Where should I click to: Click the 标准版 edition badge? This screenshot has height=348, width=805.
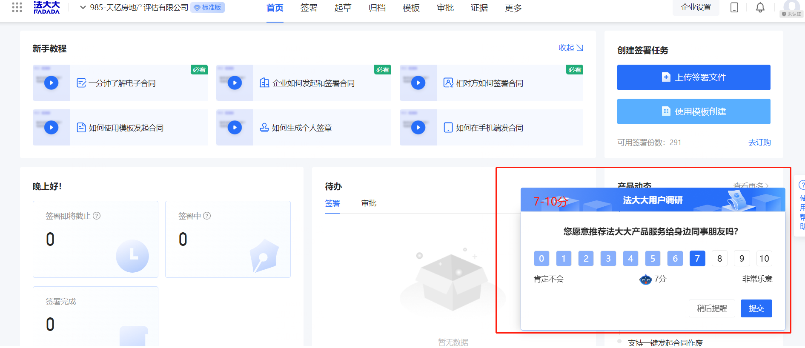click(208, 8)
